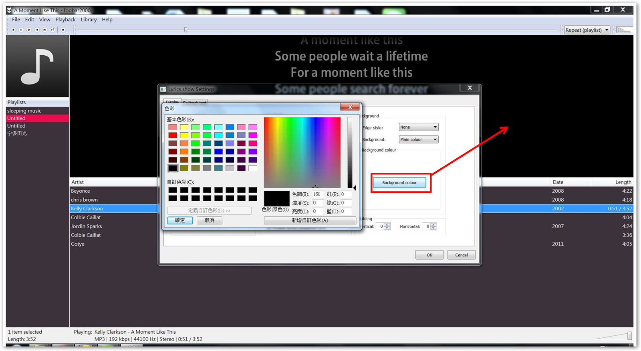641x351 pixels.
Task: Pick a colour in the colour spectrum field
Action: pos(302,152)
